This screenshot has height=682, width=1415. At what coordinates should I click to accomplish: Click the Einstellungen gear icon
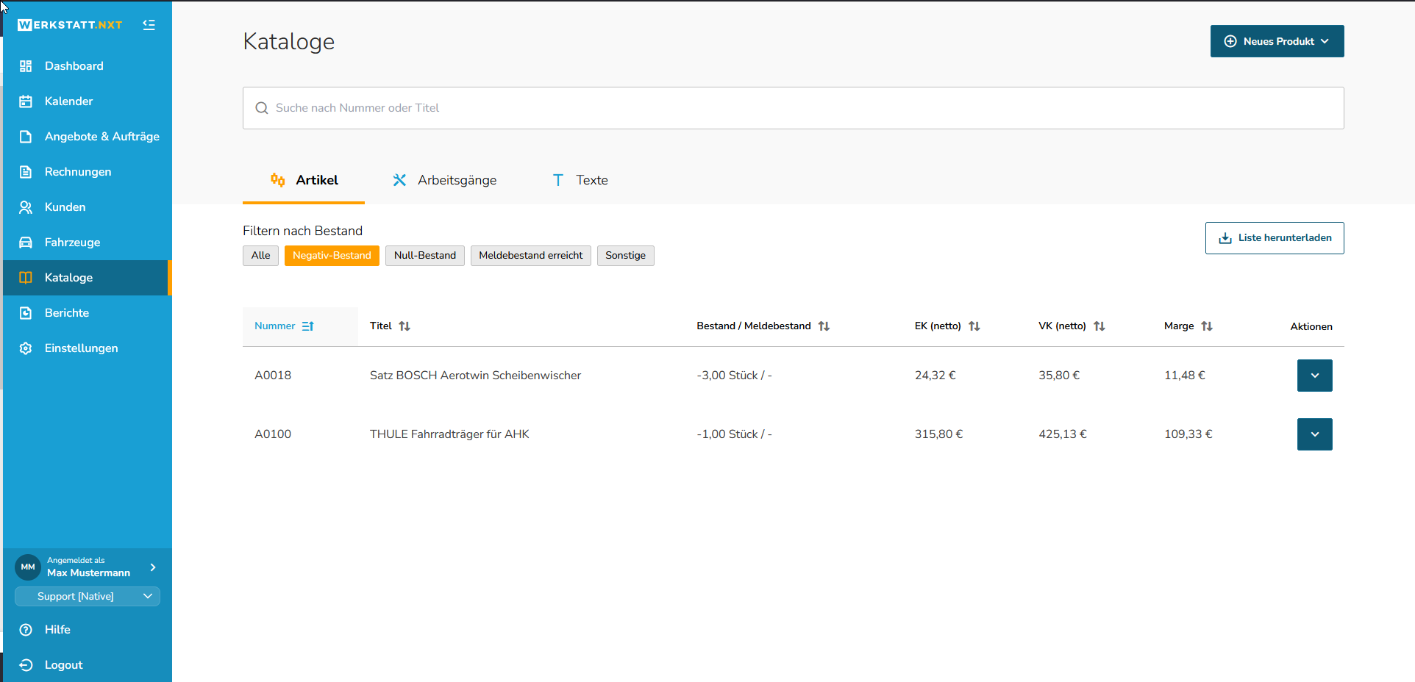click(26, 348)
